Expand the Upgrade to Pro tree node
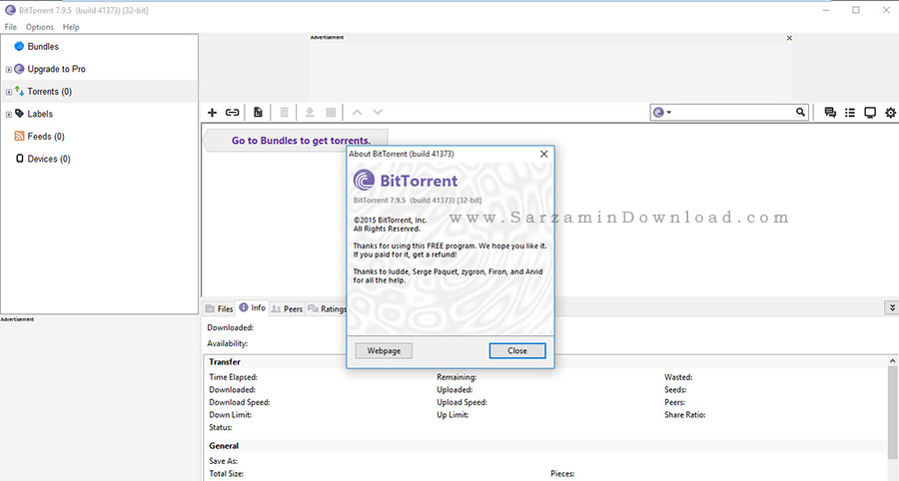The width and height of the screenshot is (899, 481). click(x=9, y=69)
